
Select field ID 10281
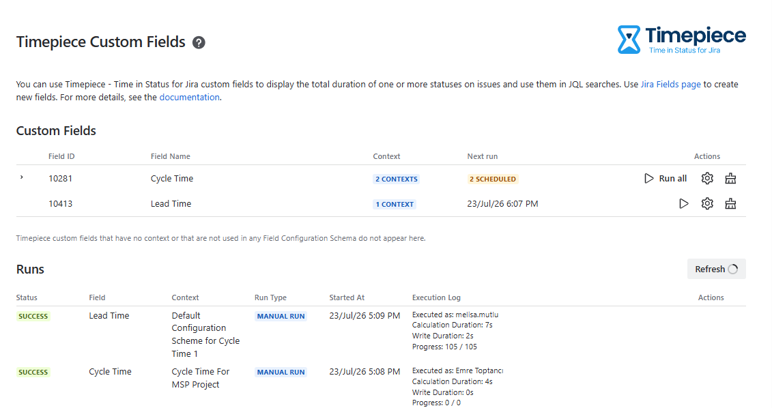[x=60, y=179]
